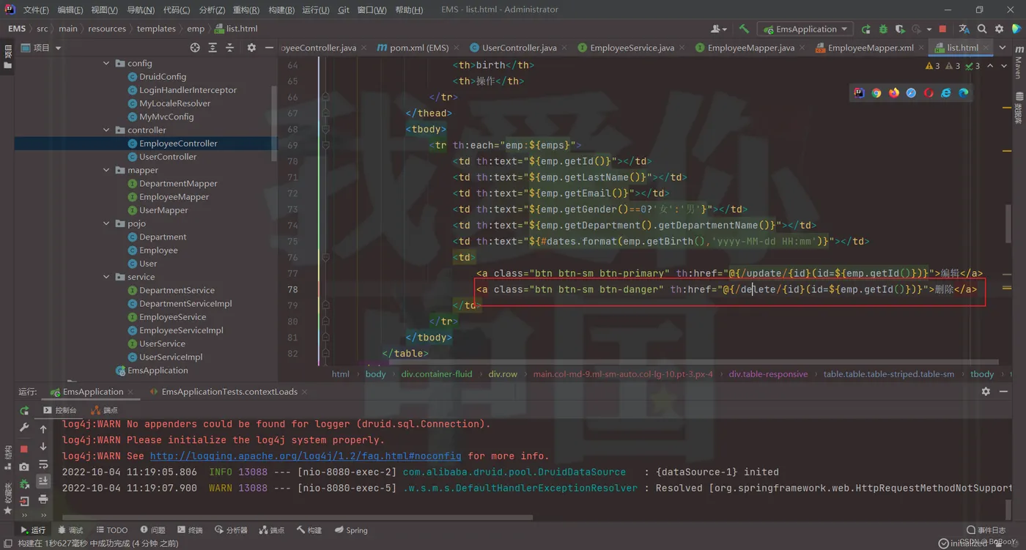This screenshot has height=550, width=1026.
Task: Collapse all nodes in project panel
Action: pos(229,48)
